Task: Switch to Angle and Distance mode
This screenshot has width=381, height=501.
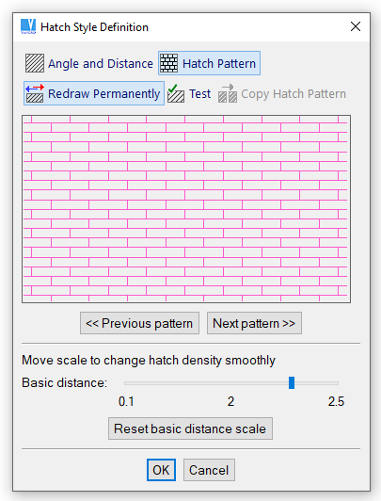Action: point(101,64)
